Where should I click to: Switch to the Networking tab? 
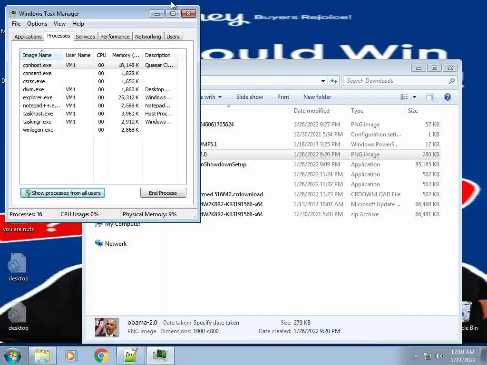pos(148,37)
